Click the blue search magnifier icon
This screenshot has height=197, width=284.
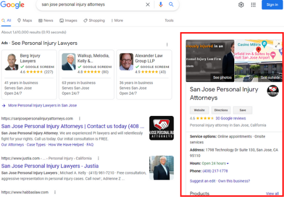click(x=171, y=5)
